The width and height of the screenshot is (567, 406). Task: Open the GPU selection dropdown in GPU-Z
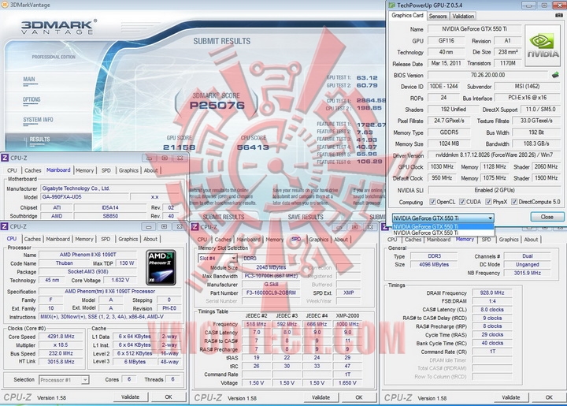[x=443, y=218]
